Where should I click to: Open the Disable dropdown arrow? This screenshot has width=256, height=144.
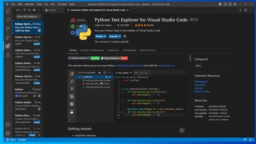[105, 36]
